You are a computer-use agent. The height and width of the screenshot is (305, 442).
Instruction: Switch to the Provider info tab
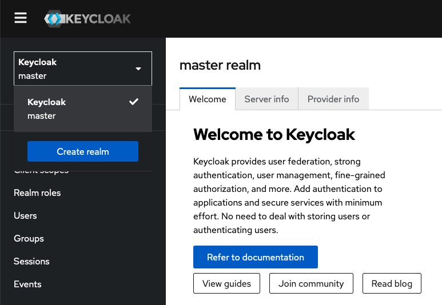click(x=333, y=99)
